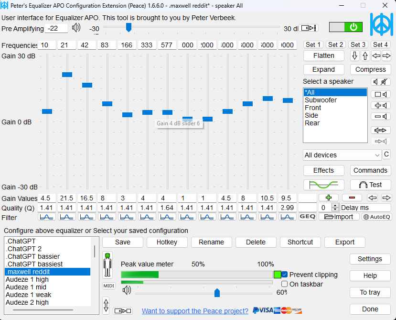Click the arrow-to-bar icon beside the pre-amp slider
396x320 pixels.
pyautogui.click(x=309, y=28)
